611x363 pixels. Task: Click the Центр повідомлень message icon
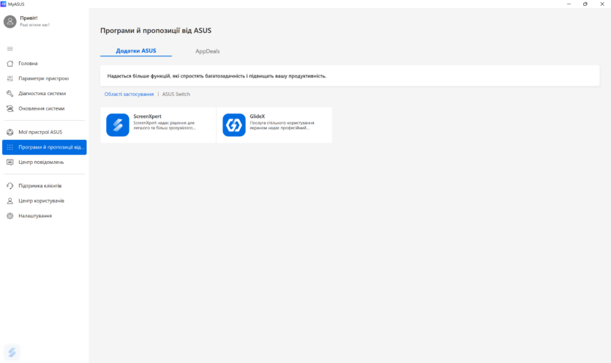[x=10, y=162]
